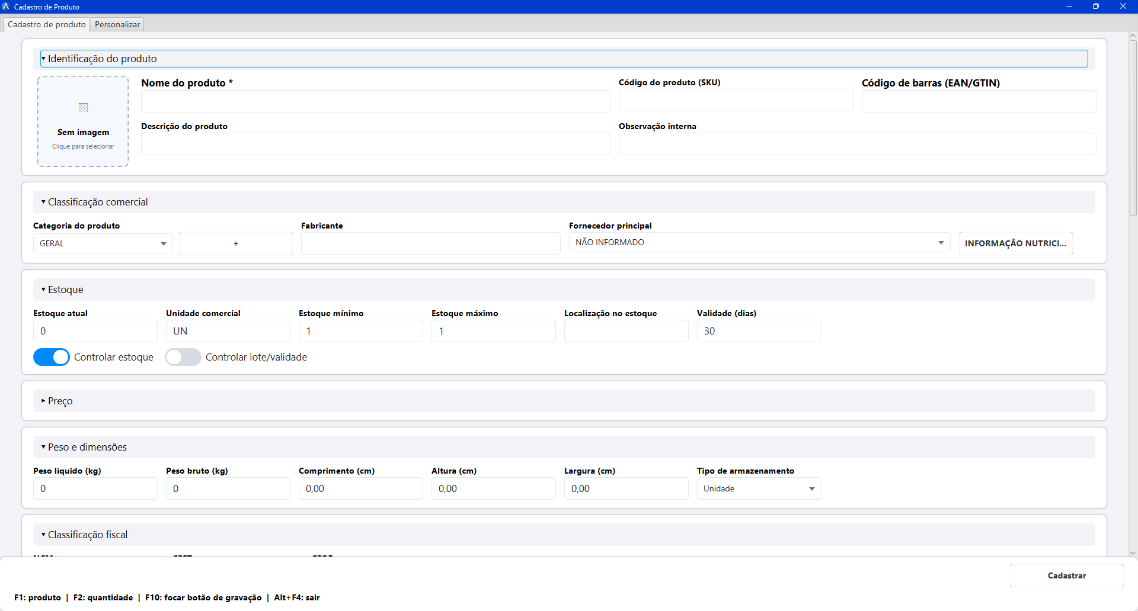Switch to the Personalizar tab

pyautogui.click(x=117, y=24)
